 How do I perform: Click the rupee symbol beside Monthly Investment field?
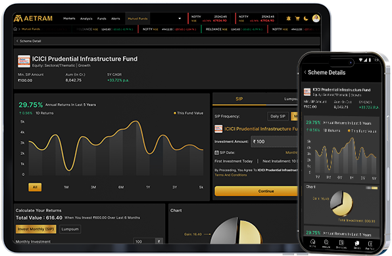pos(159,242)
